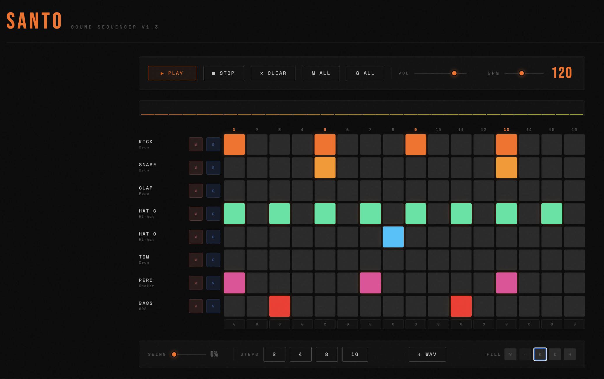Apply the H fill preset
This screenshot has width=604, height=379.
click(570, 354)
